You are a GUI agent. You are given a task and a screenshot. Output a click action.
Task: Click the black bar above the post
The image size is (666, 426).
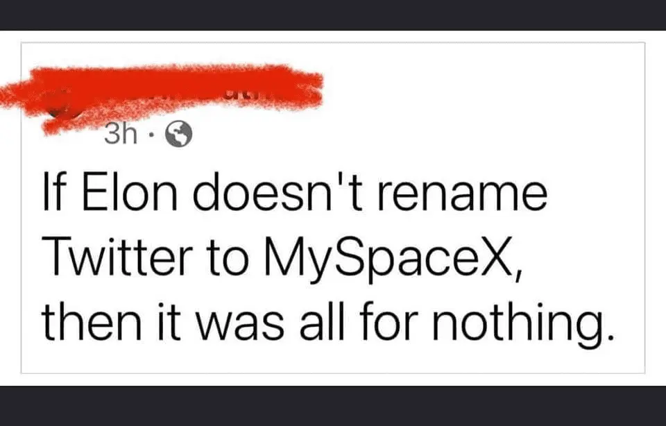333,15
